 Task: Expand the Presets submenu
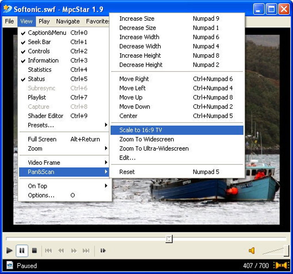[x=64, y=125]
